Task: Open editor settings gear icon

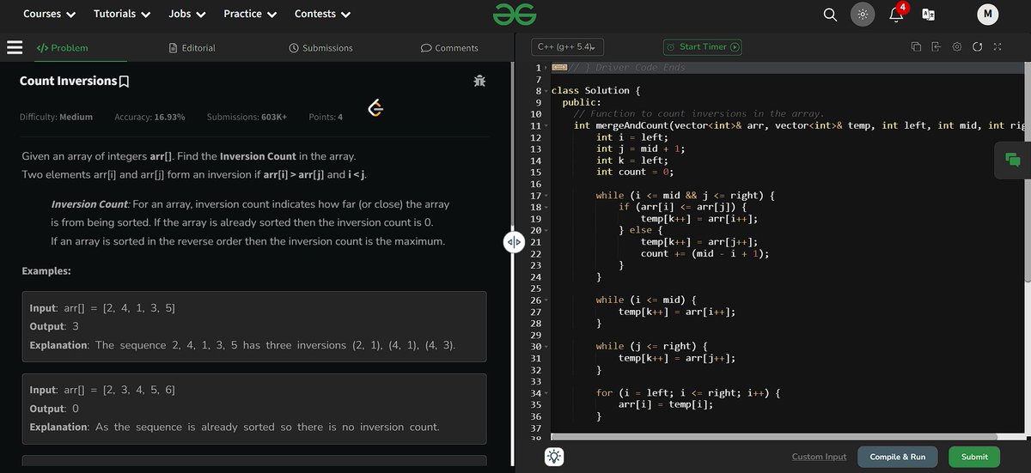Action: coord(957,46)
